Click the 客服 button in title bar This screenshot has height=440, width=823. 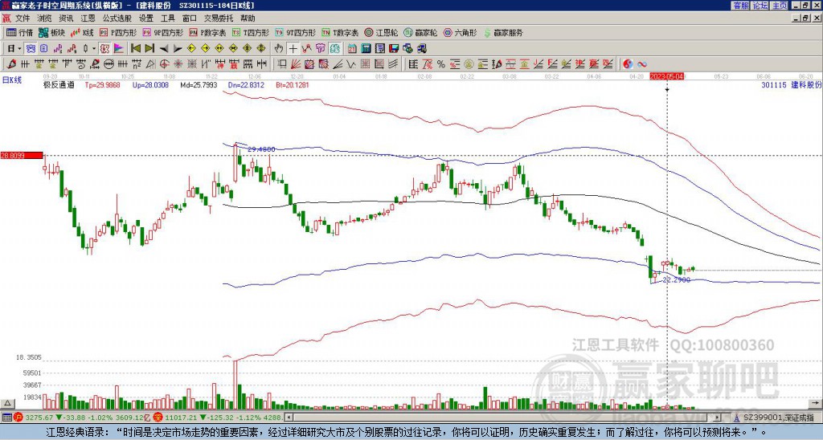(x=740, y=6)
